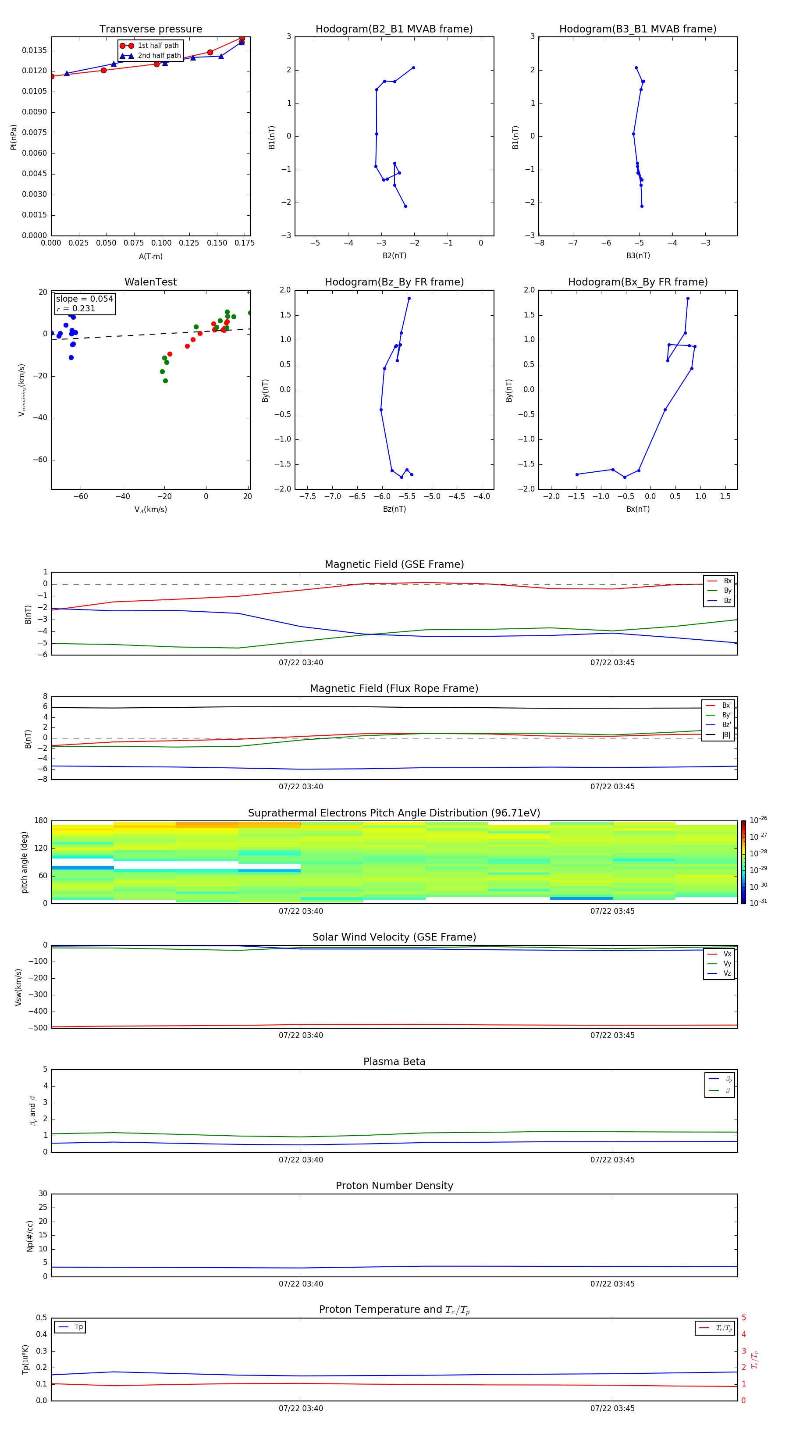Click the 'Hodogram(B3_B1 MVAB frame)' title
Image resolution: width=789 pixels, height=1447 pixels.
(638, 29)
